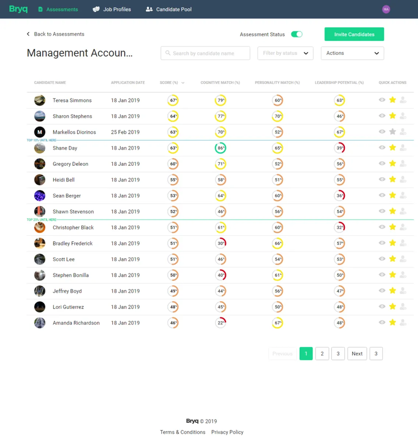418x441 pixels.
Task: Toggle eye visibility for Sharon Stephens
Action: pyautogui.click(x=382, y=115)
